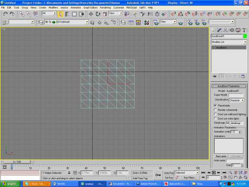The image size is (249, 187).
Task: Click the Play Animation button
Action: point(214,173)
